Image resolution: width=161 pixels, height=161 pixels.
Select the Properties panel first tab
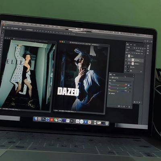pyautogui.click(x=111, y=74)
